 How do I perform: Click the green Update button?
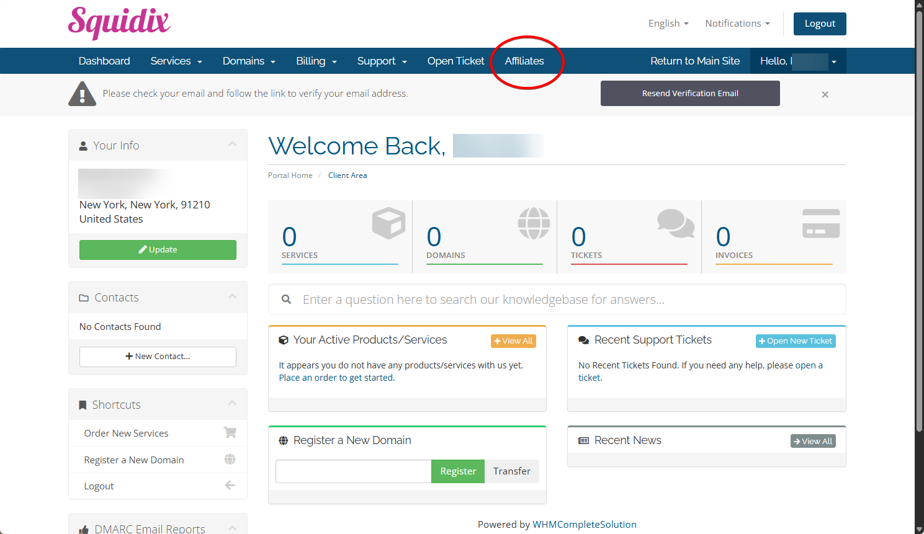158,250
